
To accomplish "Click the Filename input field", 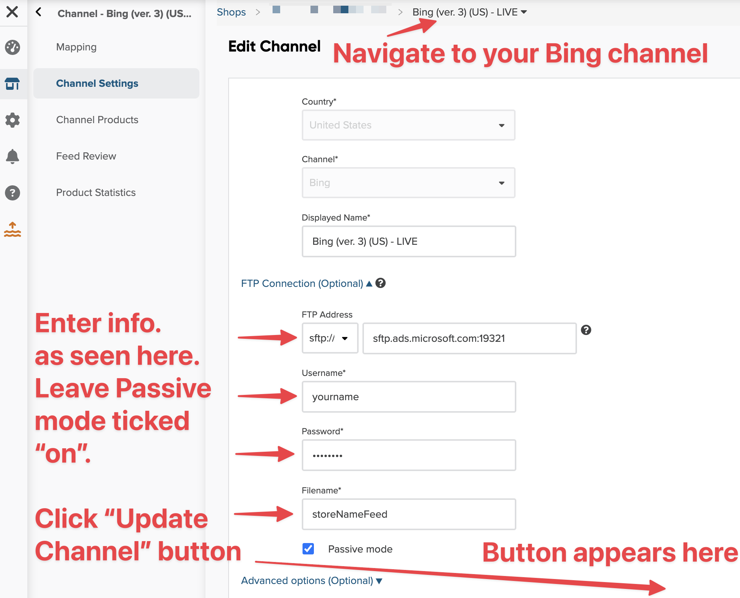I will [409, 514].
